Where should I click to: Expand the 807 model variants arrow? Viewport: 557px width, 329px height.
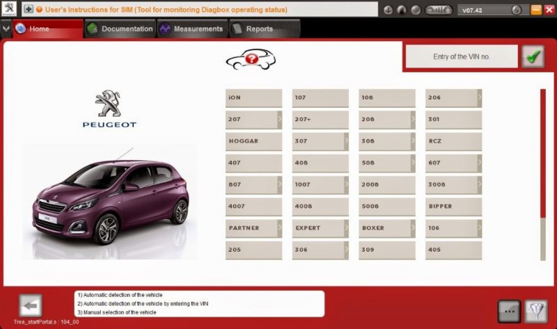(280, 184)
